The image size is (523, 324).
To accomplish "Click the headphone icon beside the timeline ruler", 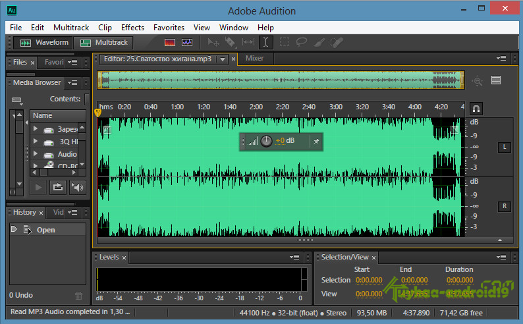I will tap(476, 109).
